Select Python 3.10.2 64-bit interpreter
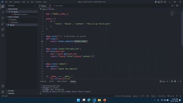The width and height of the screenshot is (183, 103). (x=161, y=96)
